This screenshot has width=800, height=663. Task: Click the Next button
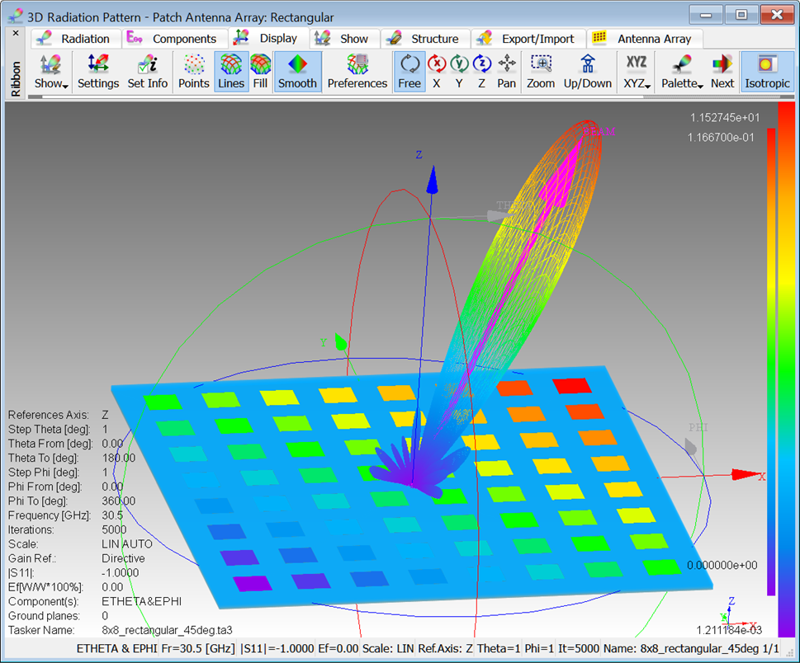coord(722,72)
